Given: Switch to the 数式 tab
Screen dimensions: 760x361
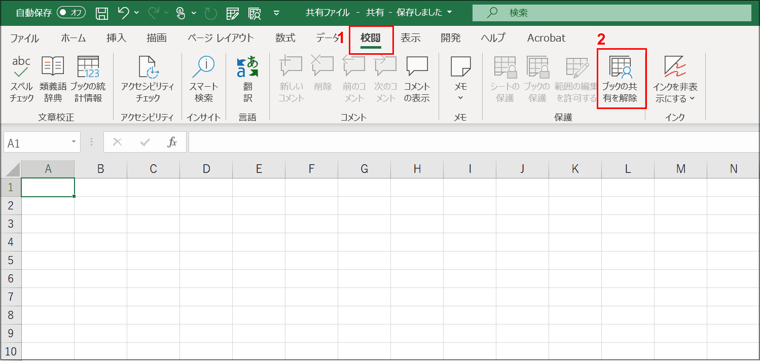Looking at the screenshot, I should click(285, 38).
